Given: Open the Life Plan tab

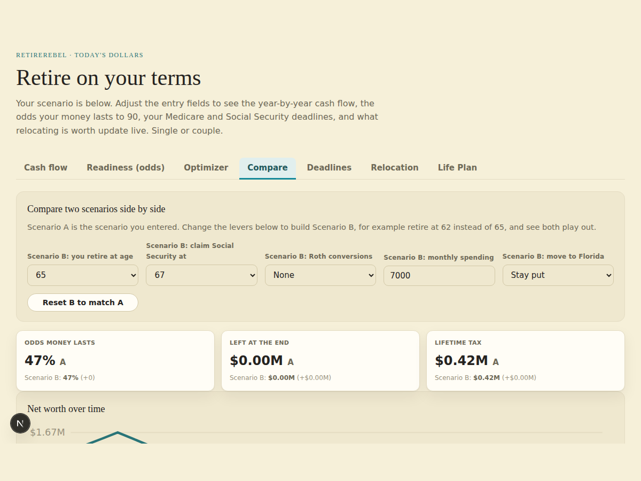Looking at the screenshot, I should (457, 168).
